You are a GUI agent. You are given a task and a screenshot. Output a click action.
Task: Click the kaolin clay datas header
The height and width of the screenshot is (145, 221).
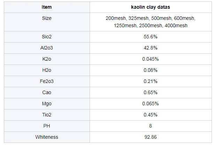coord(151,7)
